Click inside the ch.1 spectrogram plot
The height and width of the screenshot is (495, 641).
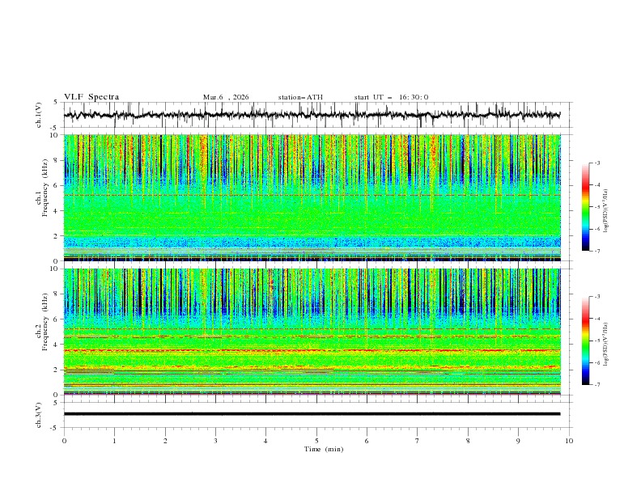click(x=316, y=197)
